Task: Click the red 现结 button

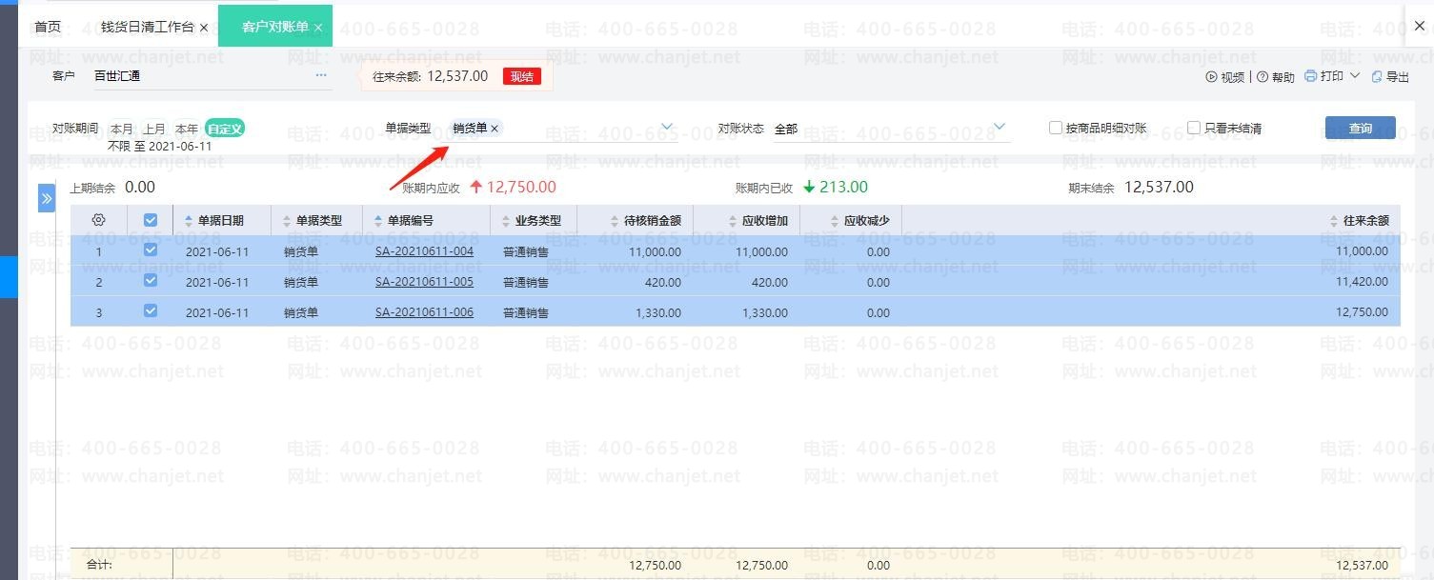Action: [521, 76]
